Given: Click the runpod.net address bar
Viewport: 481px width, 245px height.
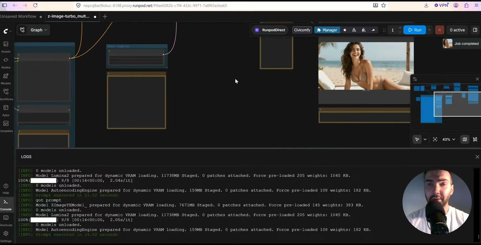Looking at the screenshot, I should (155, 6).
